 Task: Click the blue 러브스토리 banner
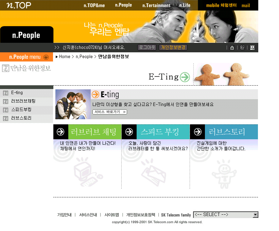(231, 132)
